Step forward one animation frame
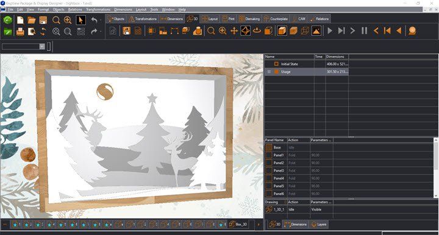Image resolution: width=439 pixels, height=235 pixels. pos(352,30)
